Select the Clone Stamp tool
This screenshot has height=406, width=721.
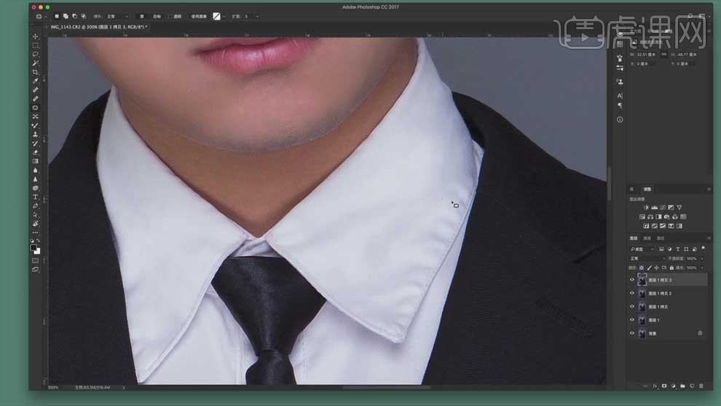point(36,134)
